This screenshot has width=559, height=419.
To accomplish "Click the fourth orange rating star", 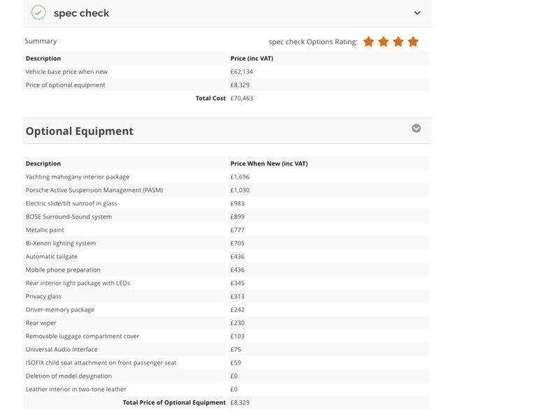I will tap(413, 42).
